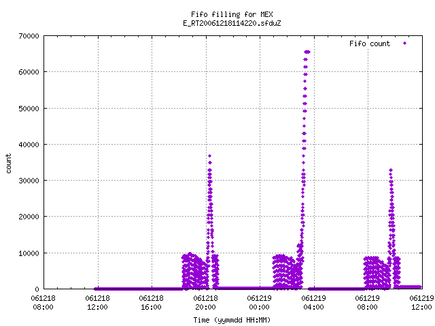Screen dimensions: 435x326
Task: Click the y-axis tick value 30000
Action: tap(29, 181)
